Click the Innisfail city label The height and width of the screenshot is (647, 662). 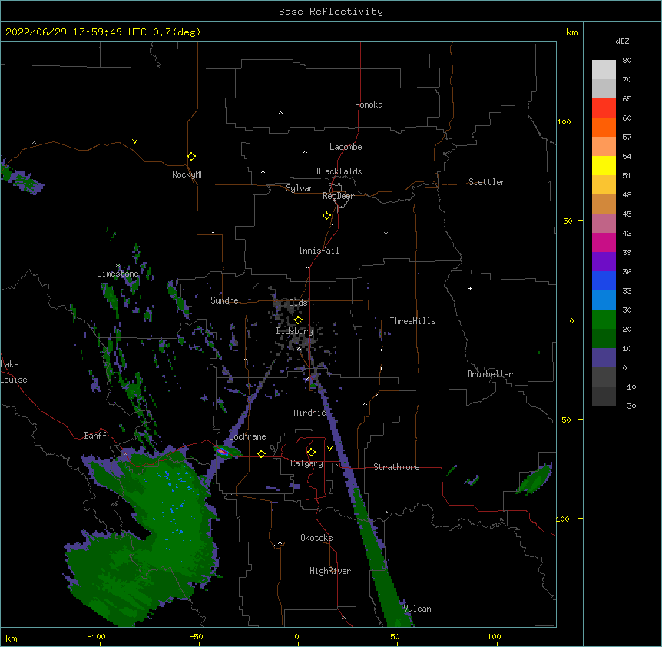pyautogui.click(x=319, y=251)
